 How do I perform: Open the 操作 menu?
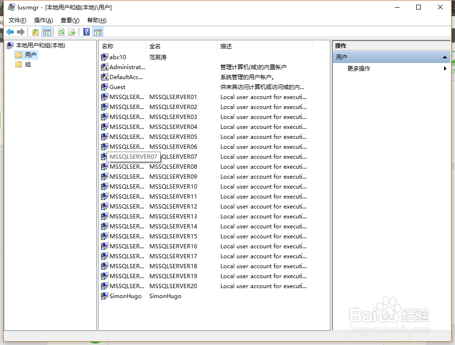pos(43,20)
